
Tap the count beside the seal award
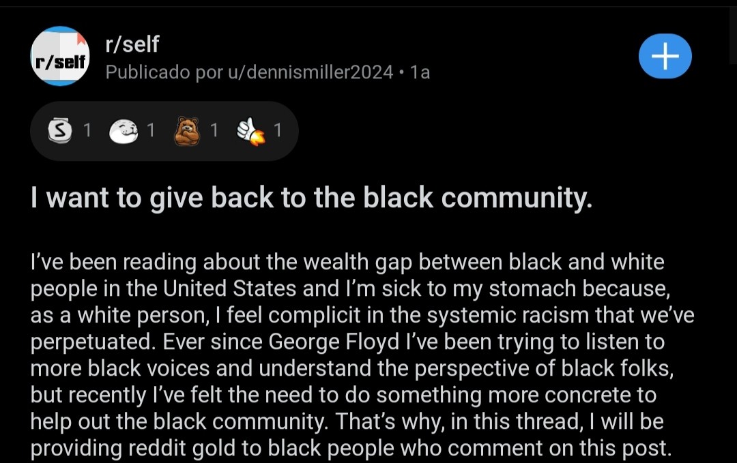pos(151,130)
